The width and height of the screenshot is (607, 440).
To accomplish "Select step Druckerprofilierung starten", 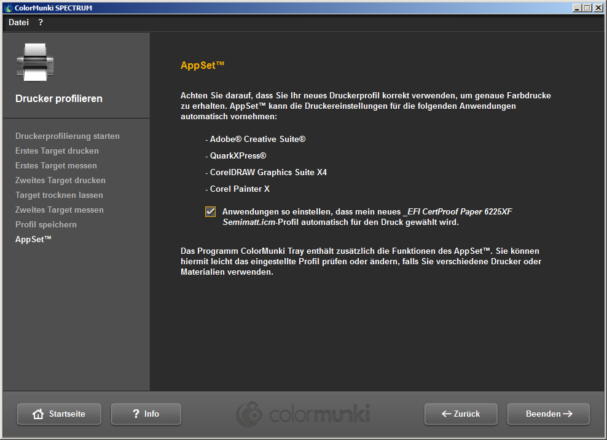I will [68, 136].
